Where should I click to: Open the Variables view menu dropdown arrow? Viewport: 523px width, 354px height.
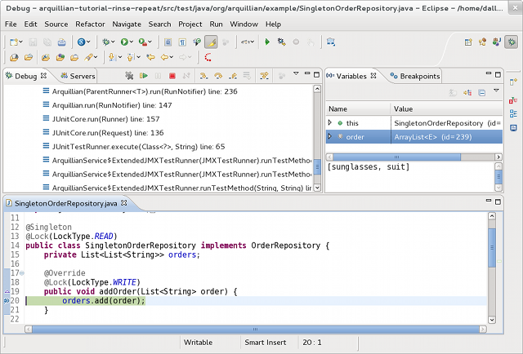point(496,92)
